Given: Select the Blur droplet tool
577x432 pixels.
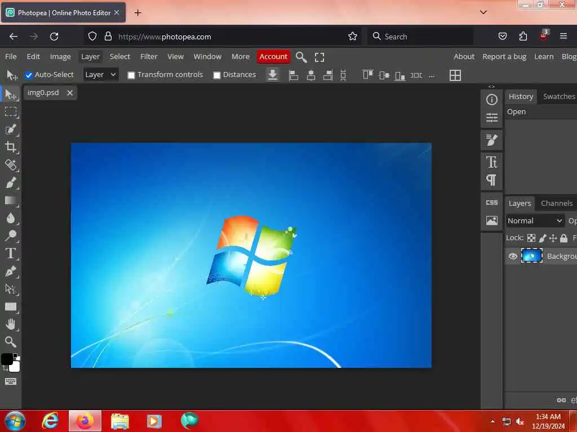Looking at the screenshot, I should coord(11,218).
